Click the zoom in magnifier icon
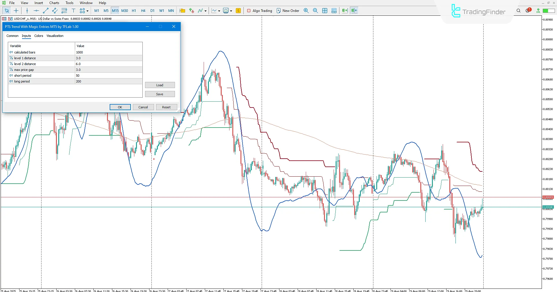 (x=306, y=11)
